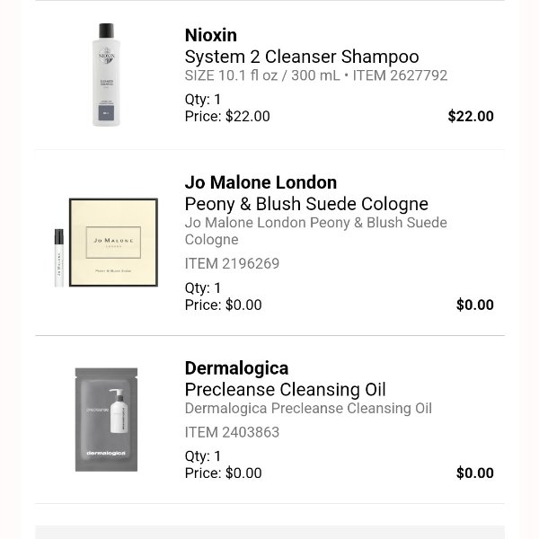Image resolution: width=539 pixels, height=539 pixels.
Task: Click the $22.00 line total for Nioxin
Action: pyautogui.click(x=471, y=117)
